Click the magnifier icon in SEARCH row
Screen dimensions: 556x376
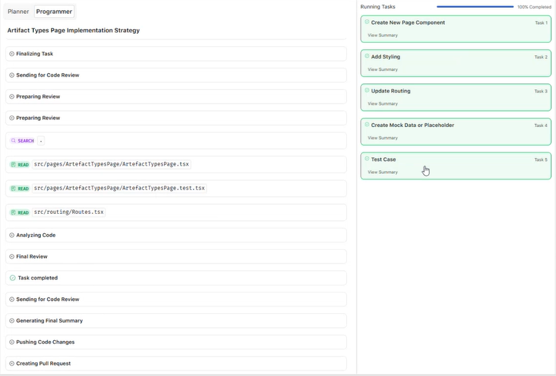point(14,141)
